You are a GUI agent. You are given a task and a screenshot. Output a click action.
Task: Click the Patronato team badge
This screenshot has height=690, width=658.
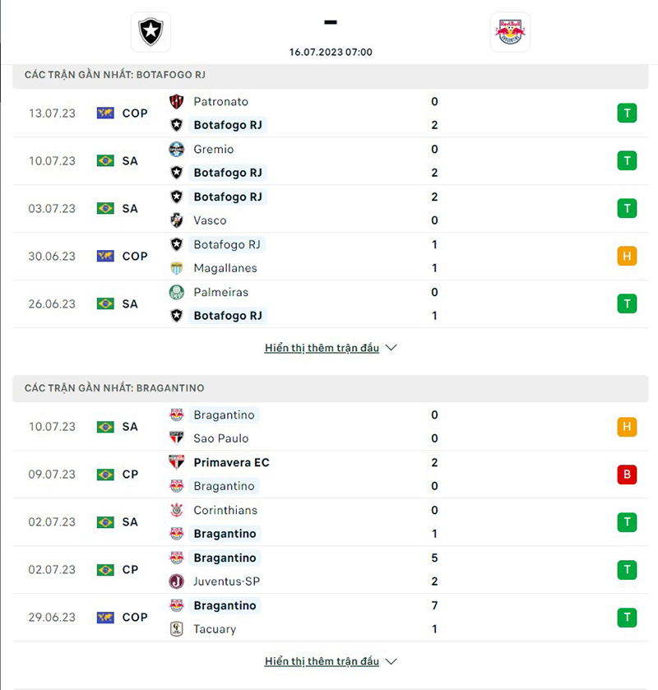[x=176, y=101]
